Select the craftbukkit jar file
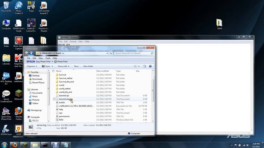Viewport: 264px width, 148px height. (76, 106)
